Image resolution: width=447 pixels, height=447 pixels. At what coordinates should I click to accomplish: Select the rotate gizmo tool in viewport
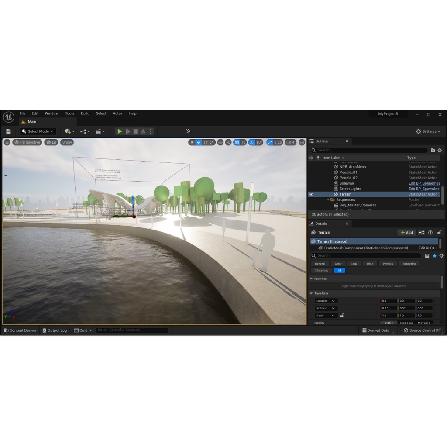[x=205, y=142]
